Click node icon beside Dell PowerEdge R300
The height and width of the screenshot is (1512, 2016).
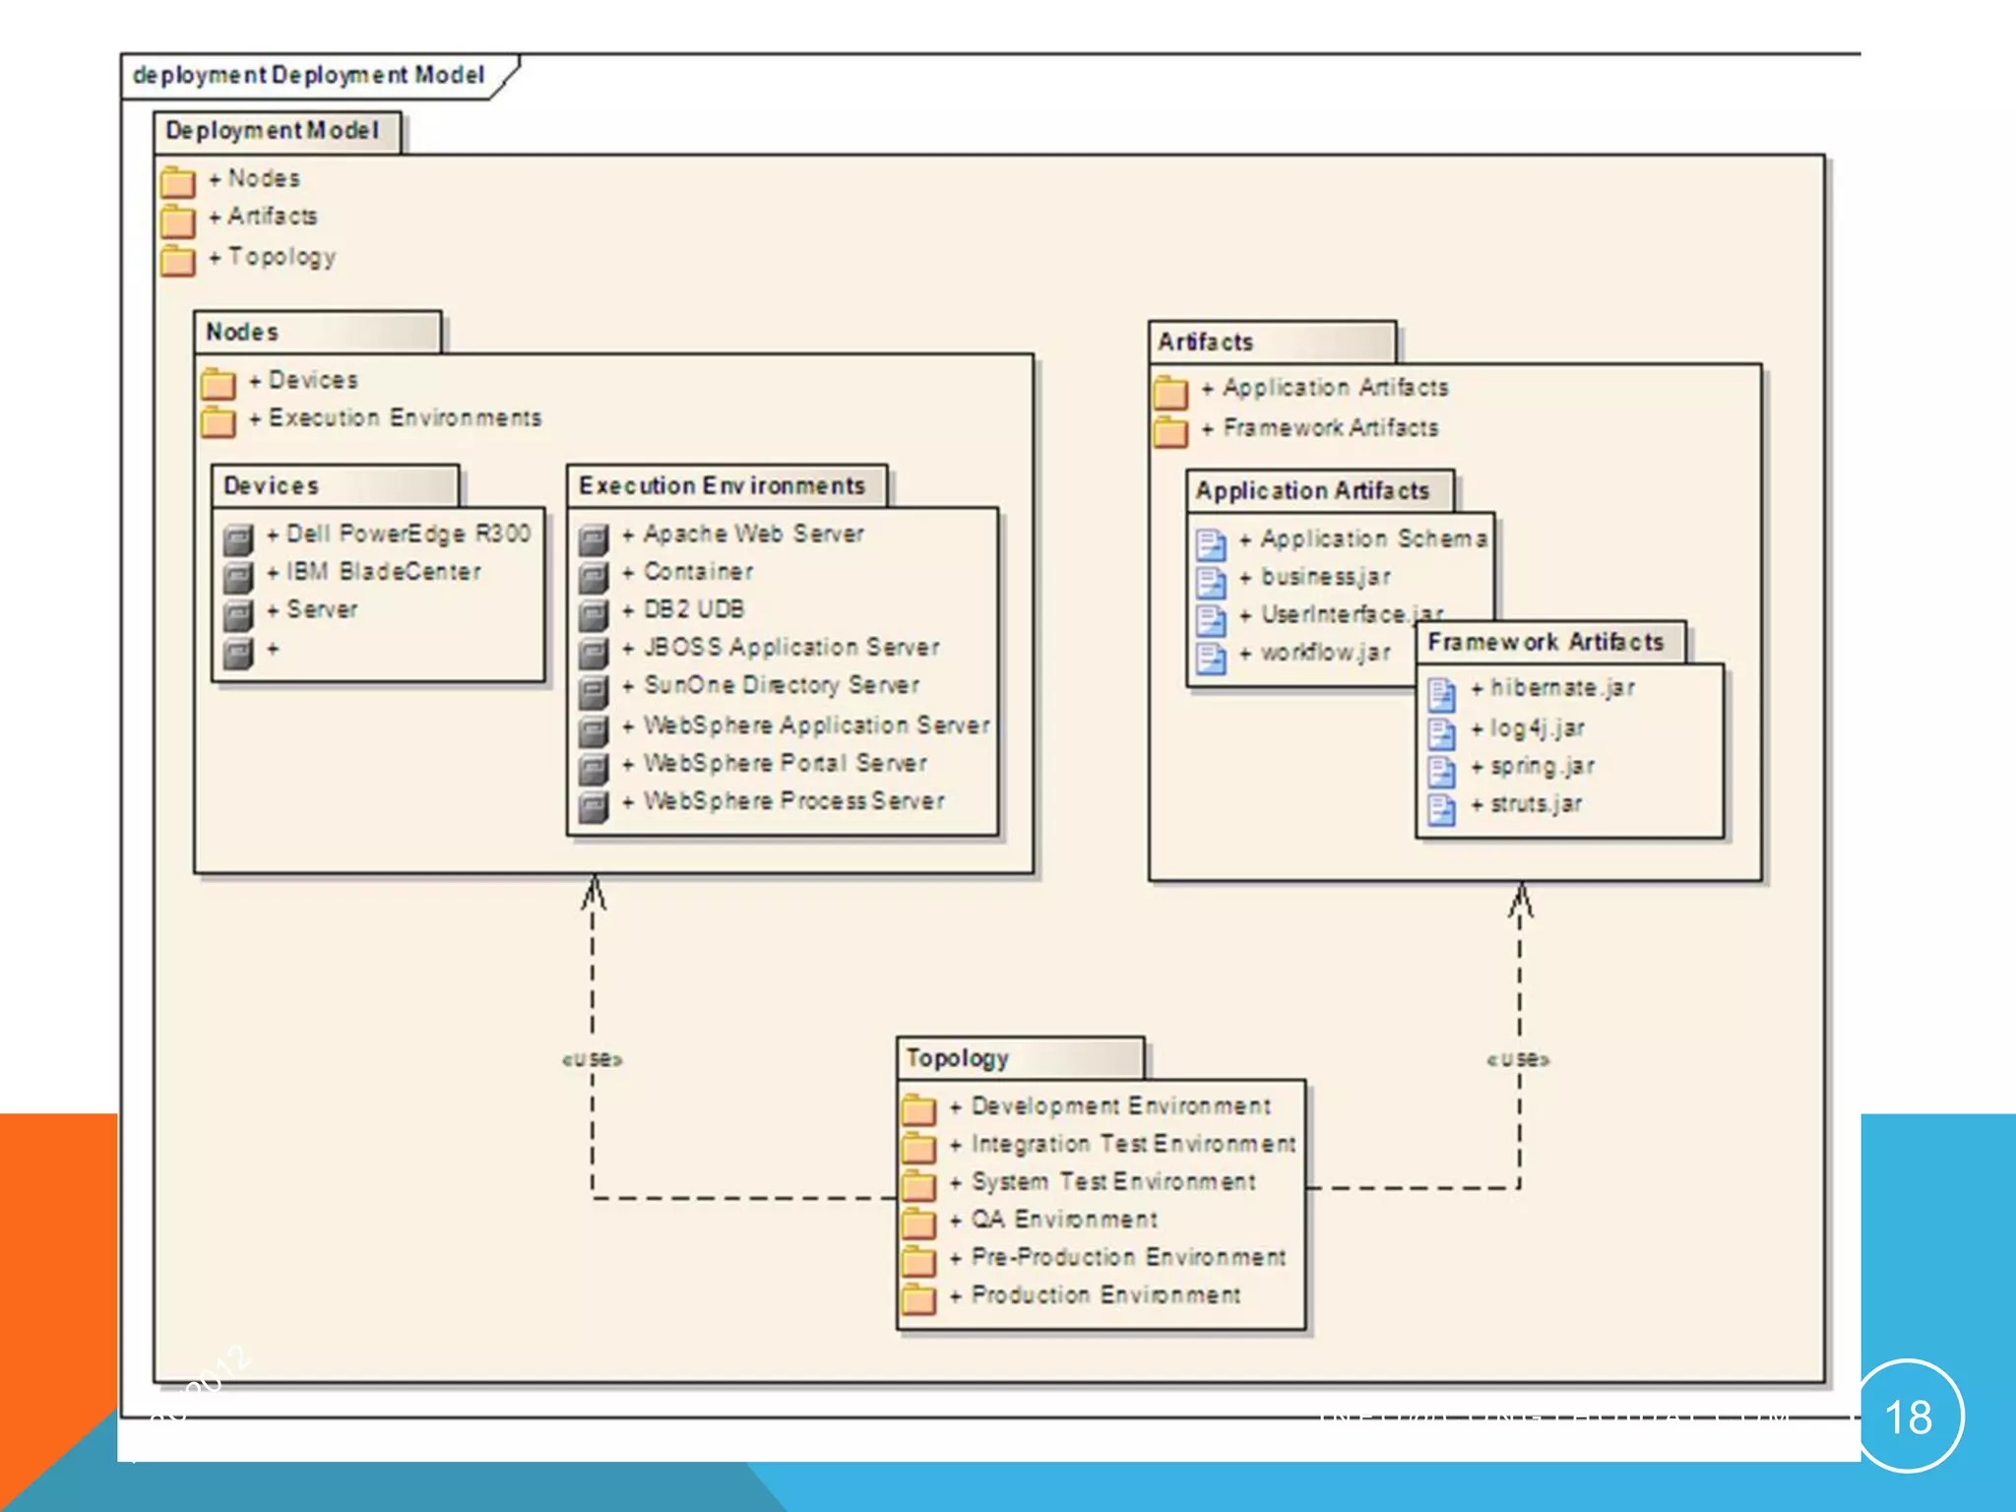(238, 538)
